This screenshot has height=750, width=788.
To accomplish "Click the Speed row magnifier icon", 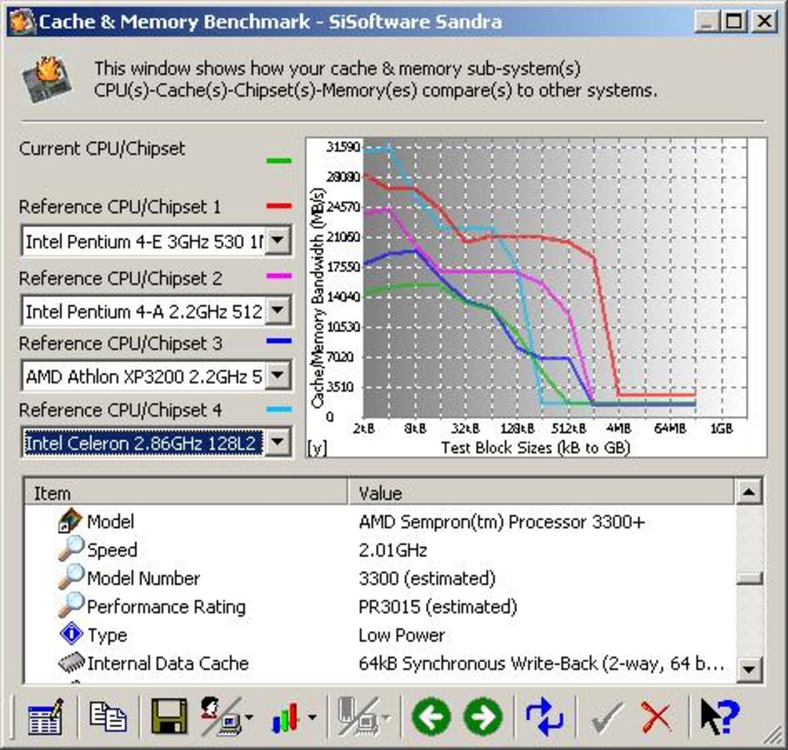I will [x=71, y=549].
